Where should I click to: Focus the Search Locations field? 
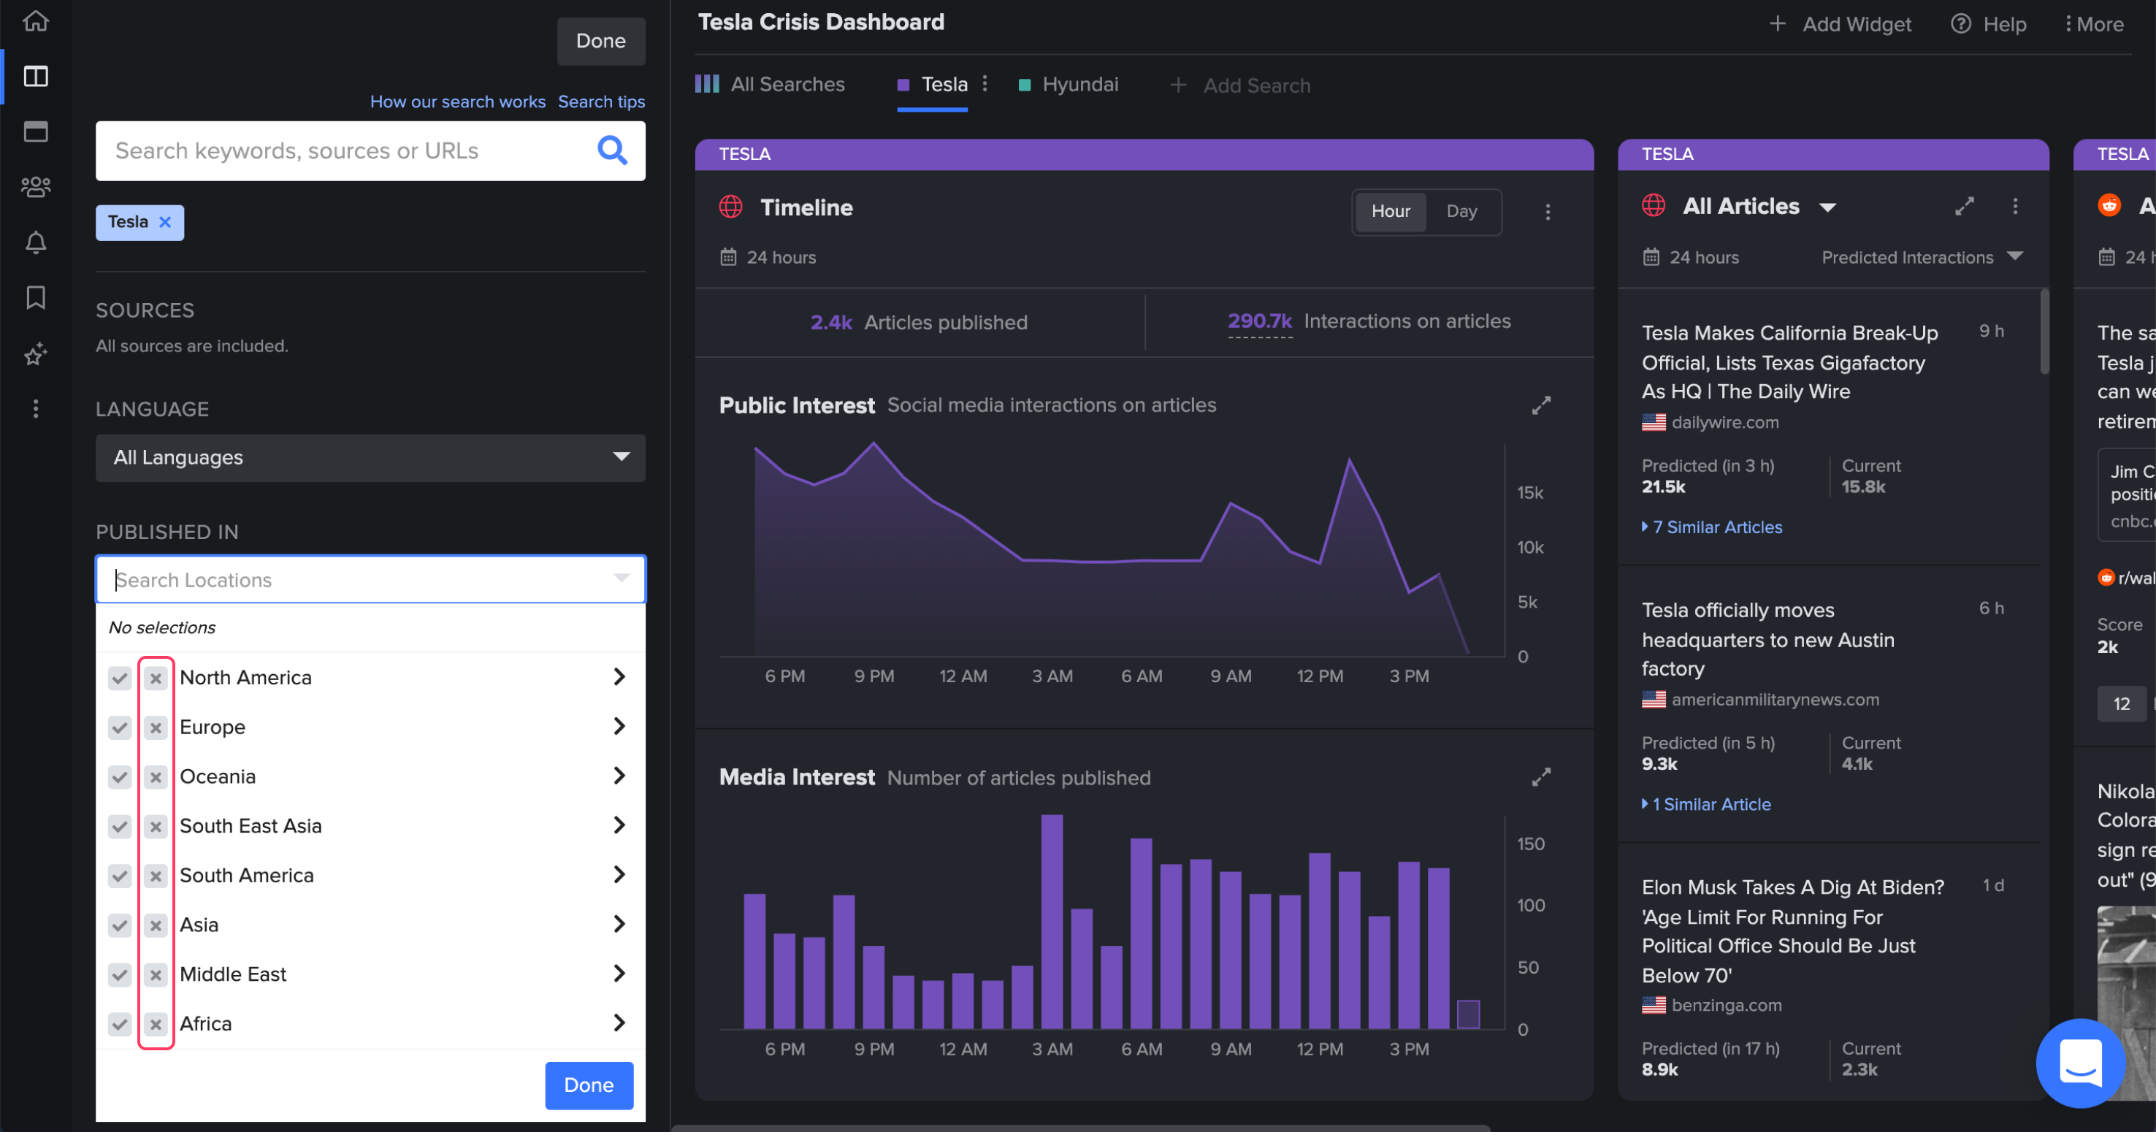(370, 580)
